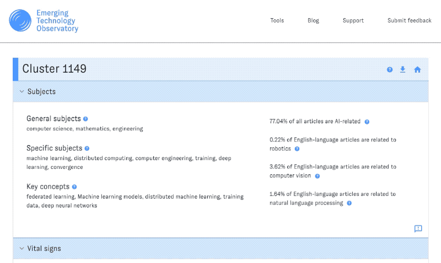Open info icon next to computer vision
The image size is (441, 263).
pyautogui.click(x=317, y=176)
